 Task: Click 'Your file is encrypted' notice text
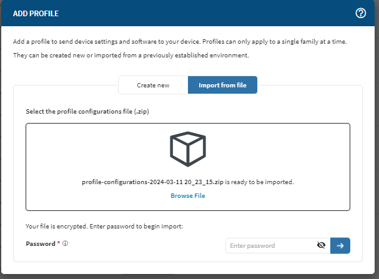click(x=104, y=226)
